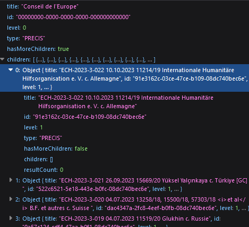The width and height of the screenshot is (249, 227).
Task: Click nested title ECH-2023-3-022 value
Action: click(126, 102)
